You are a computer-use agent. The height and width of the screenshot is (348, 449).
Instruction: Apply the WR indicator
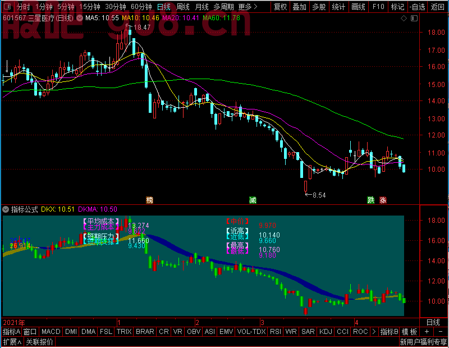pyautogui.click(x=291, y=331)
